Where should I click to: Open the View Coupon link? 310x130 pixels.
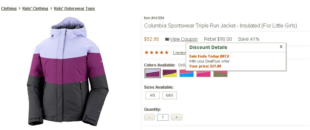coord(184,39)
